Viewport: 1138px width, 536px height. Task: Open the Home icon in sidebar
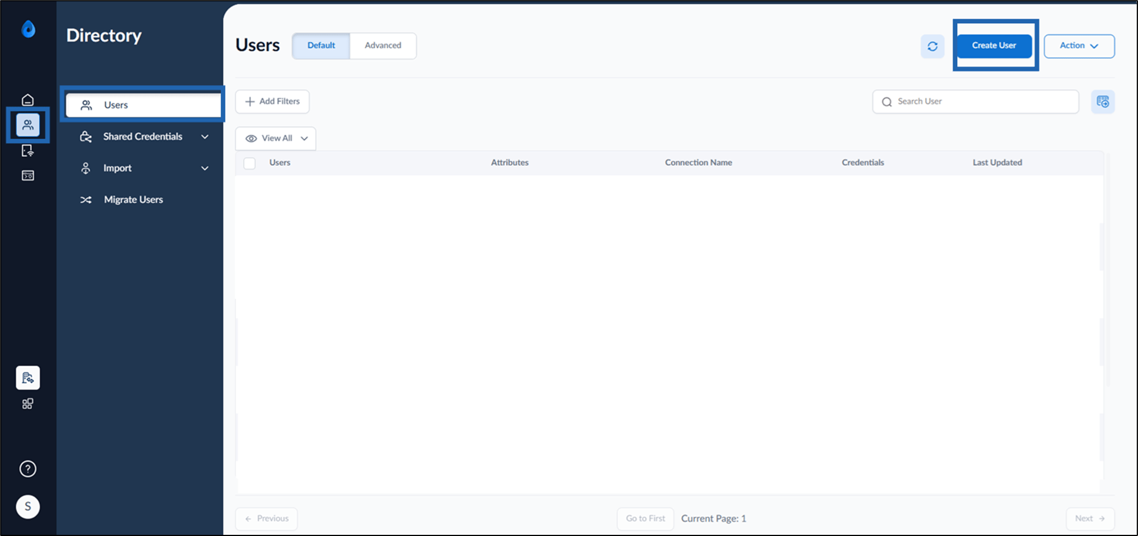click(x=28, y=100)
